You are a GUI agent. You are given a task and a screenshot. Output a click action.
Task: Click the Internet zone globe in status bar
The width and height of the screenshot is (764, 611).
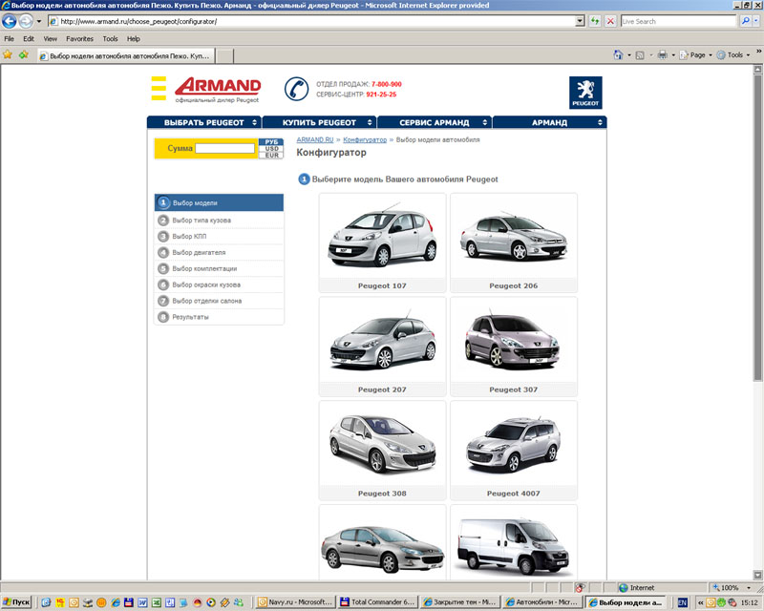click(624, 588)
